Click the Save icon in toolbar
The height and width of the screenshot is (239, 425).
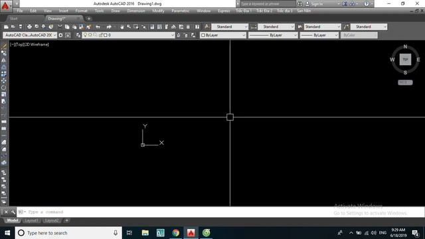21,27
